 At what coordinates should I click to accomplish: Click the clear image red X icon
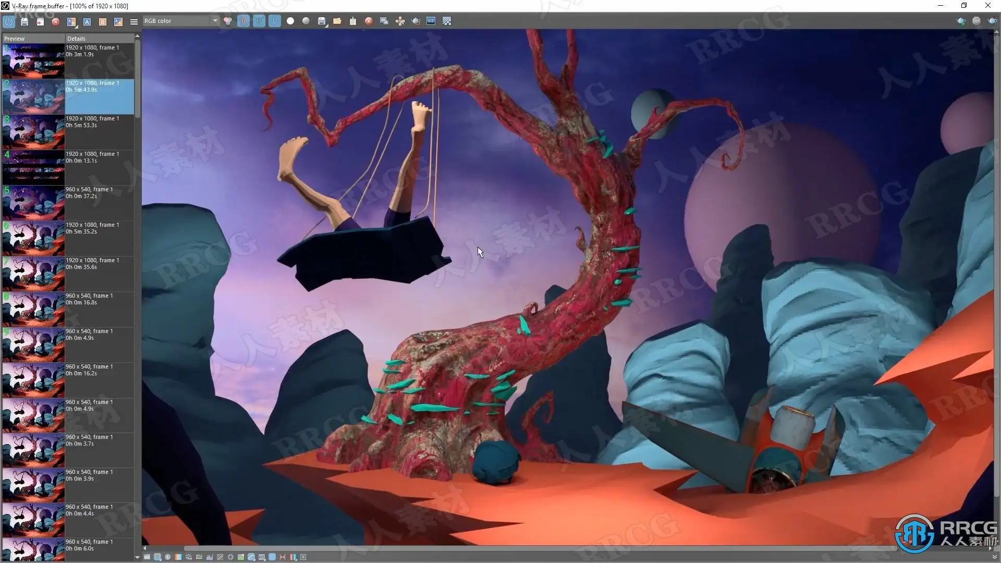(369, 21)
